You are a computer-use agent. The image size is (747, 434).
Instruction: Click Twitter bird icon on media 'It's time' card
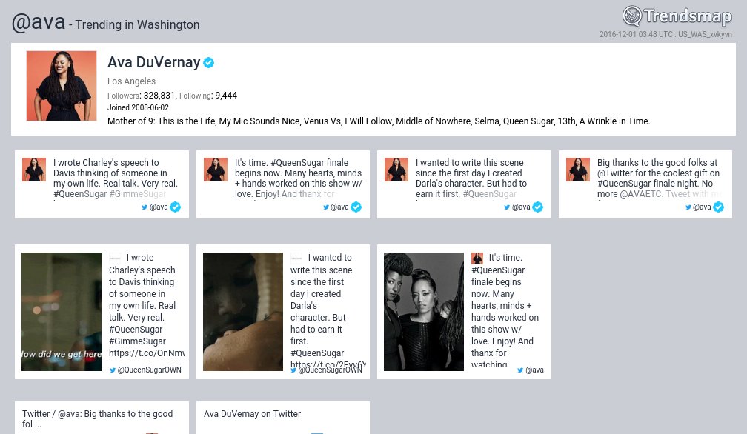[x=520, y=370]
